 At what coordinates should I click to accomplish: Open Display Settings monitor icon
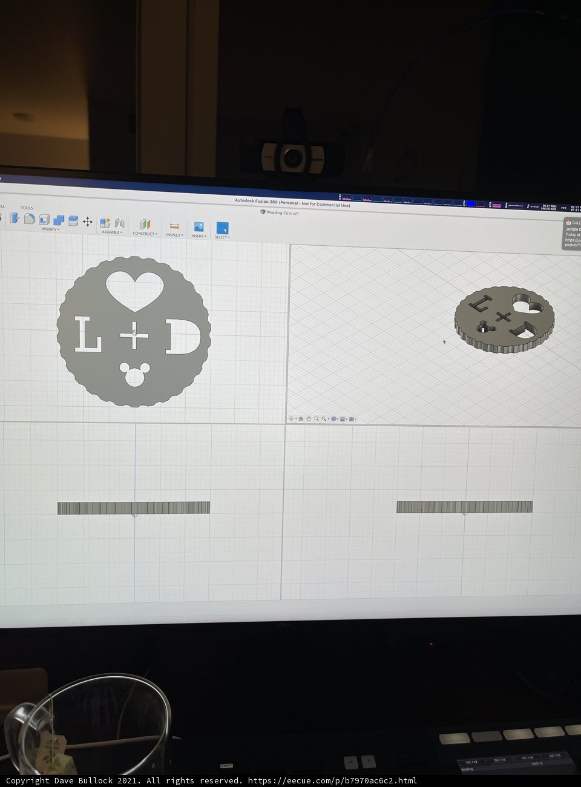point(333,419)
